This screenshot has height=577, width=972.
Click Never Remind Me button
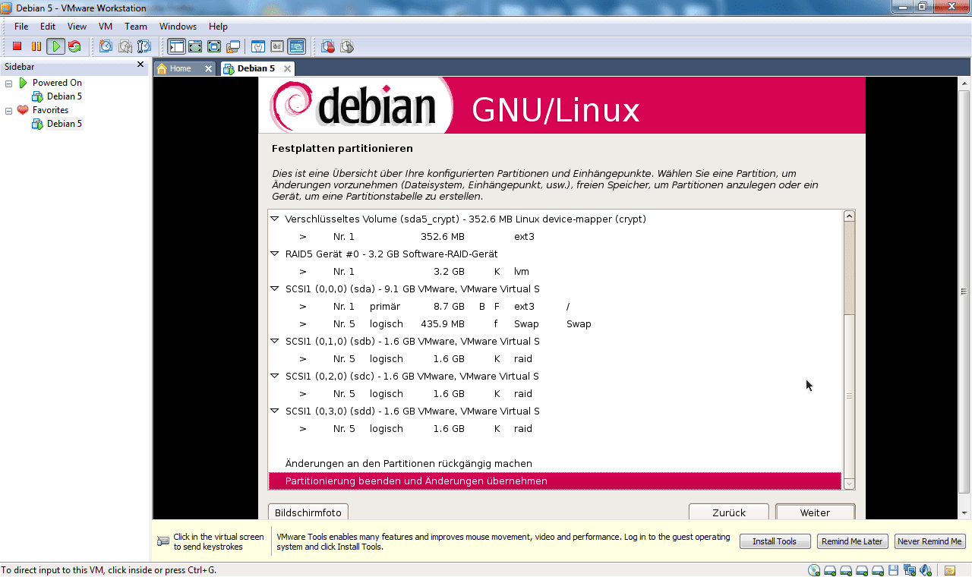tap(929, 541)
